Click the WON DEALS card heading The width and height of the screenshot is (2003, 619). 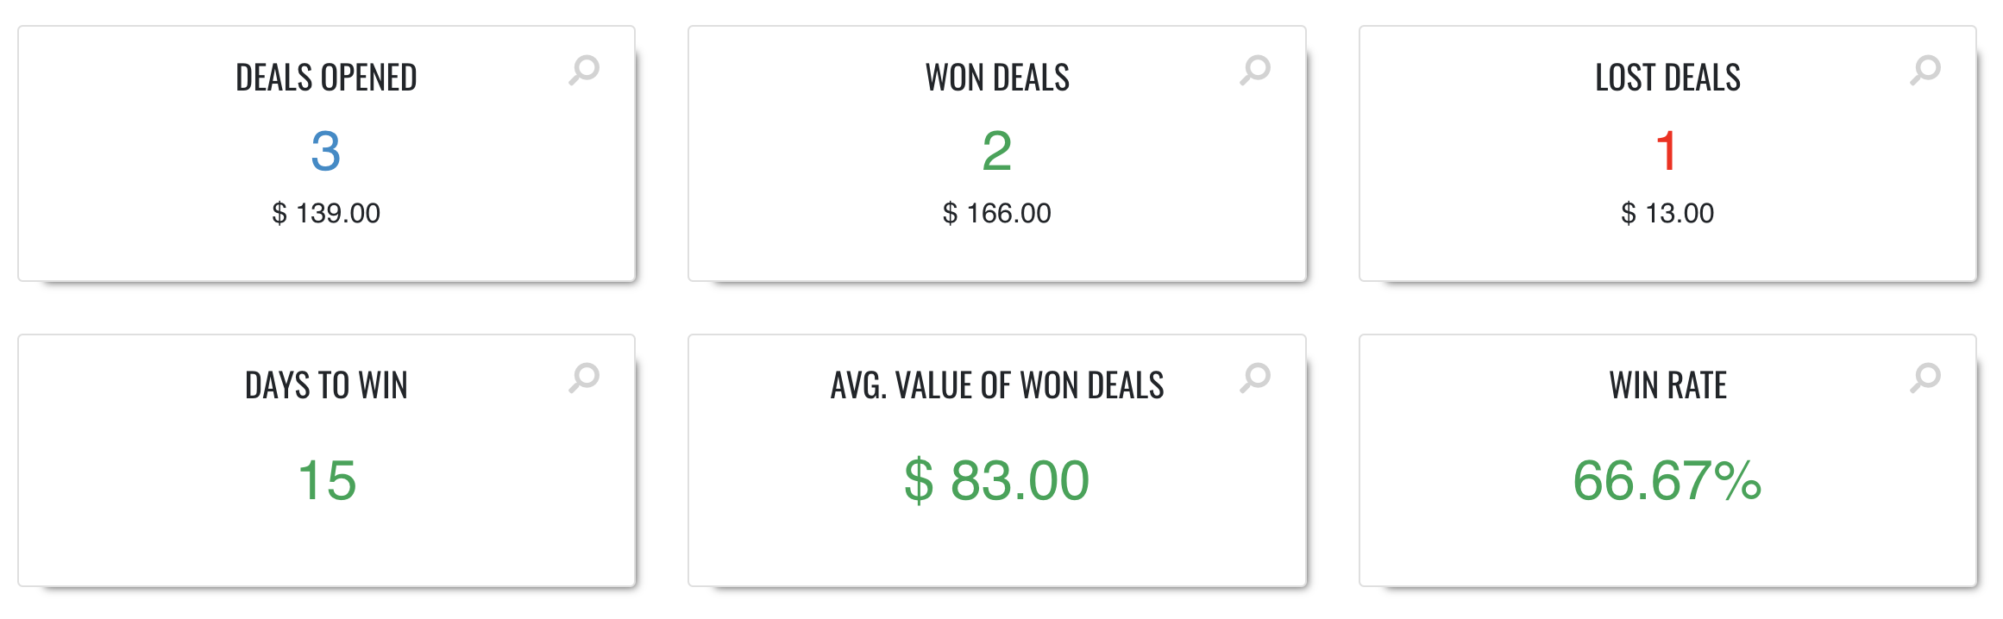click(997, 78)
